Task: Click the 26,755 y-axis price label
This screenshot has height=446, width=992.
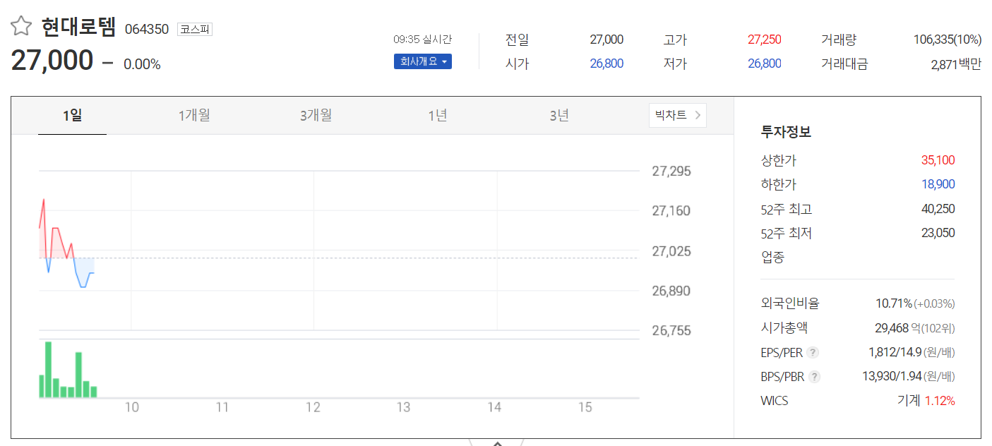Action: (671, 331)
